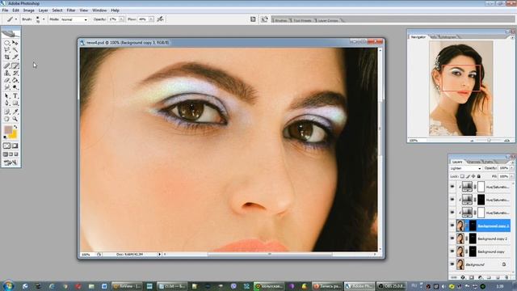The height and width of the screenshot is (291, 517).
Task: Open the document status info arrow
Action: [160, 255]
